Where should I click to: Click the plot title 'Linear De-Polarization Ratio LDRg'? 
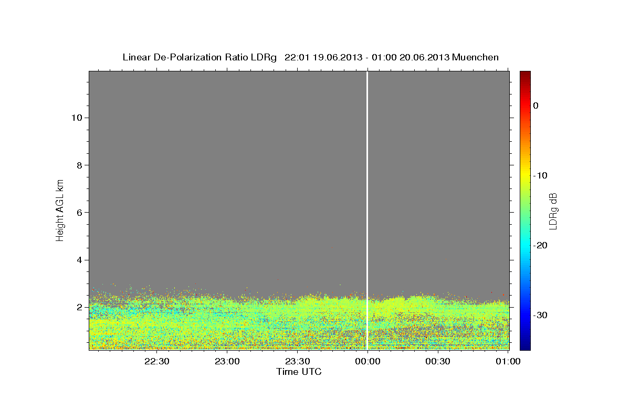pyautogui.click(x=199, y=57)
